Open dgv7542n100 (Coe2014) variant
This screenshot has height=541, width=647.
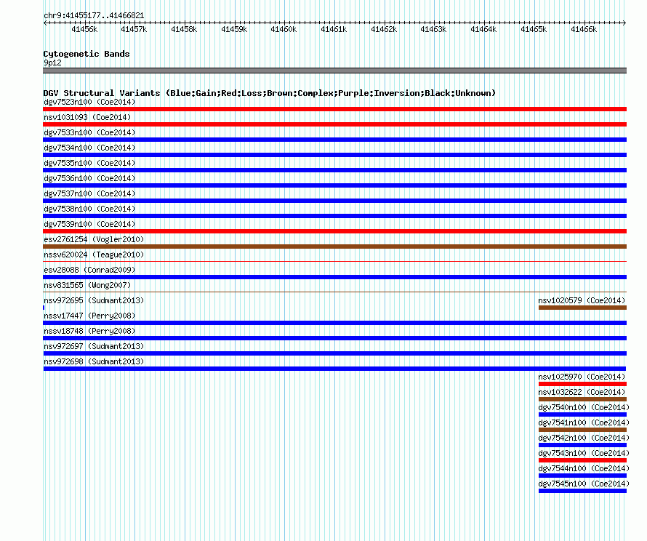tap(584, 438)
